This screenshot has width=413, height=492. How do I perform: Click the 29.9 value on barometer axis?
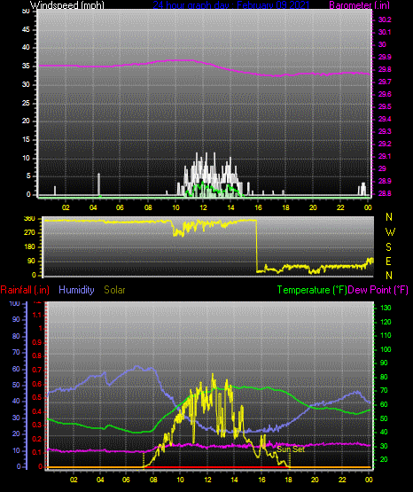click(x=385, y=57)
